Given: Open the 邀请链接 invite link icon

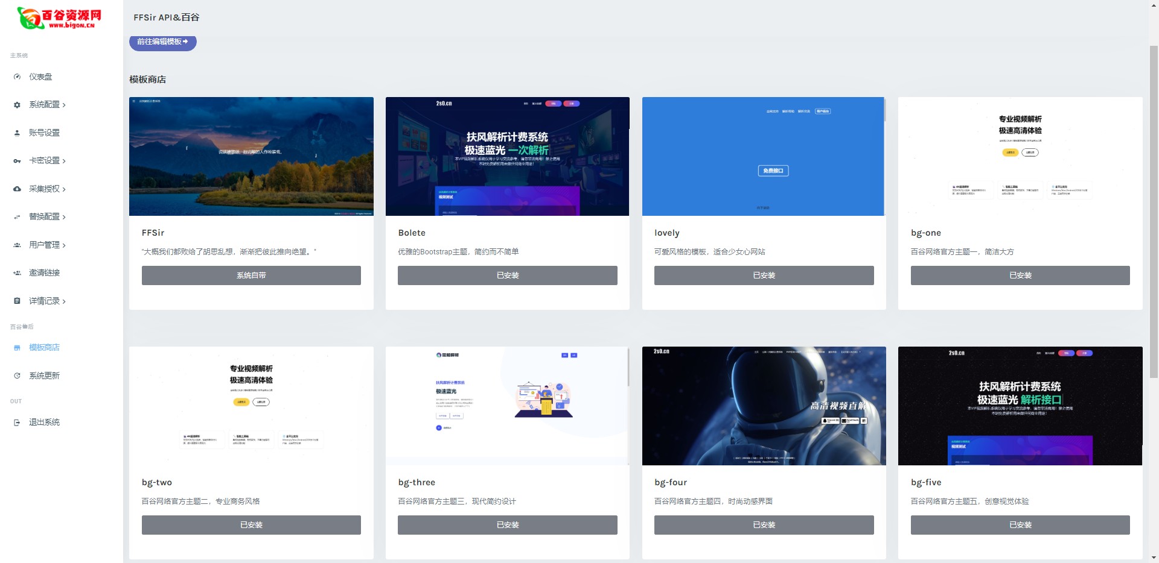Looking at the screenshot, I should pos(17,272).
